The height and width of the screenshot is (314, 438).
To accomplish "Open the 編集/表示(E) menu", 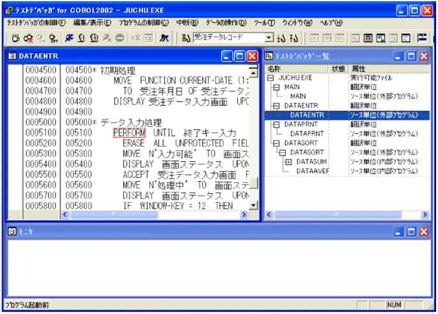I will click(92, 22).
